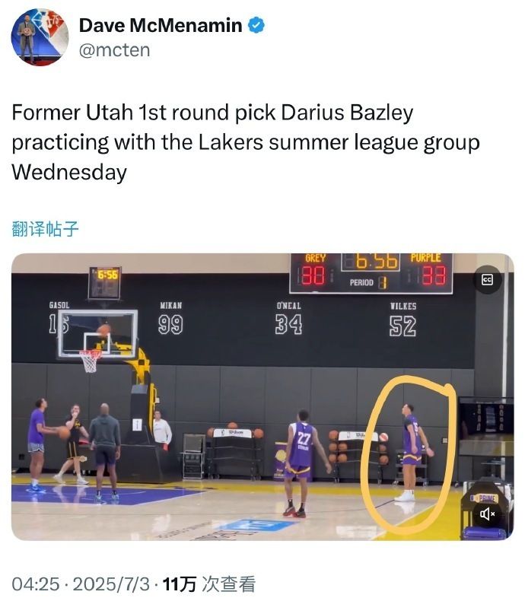Open the Dave McMenamin display name
Image resolution: width=525 pixels, height=598 pixels.
161,26
